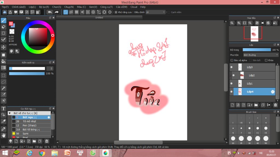Enable the Cạnh mềm checkbox

pos(169,12)
